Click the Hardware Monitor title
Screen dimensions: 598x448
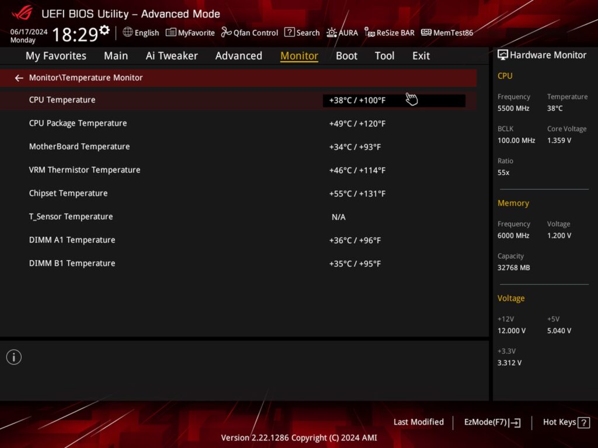coord(548,55)
